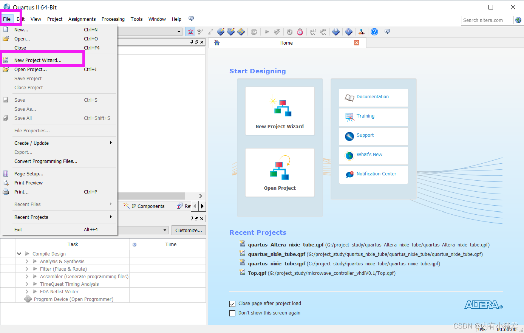The height and width of the screenshot is (333, 524).
Task: Open the Processing menu
Action: pos(113,19)
